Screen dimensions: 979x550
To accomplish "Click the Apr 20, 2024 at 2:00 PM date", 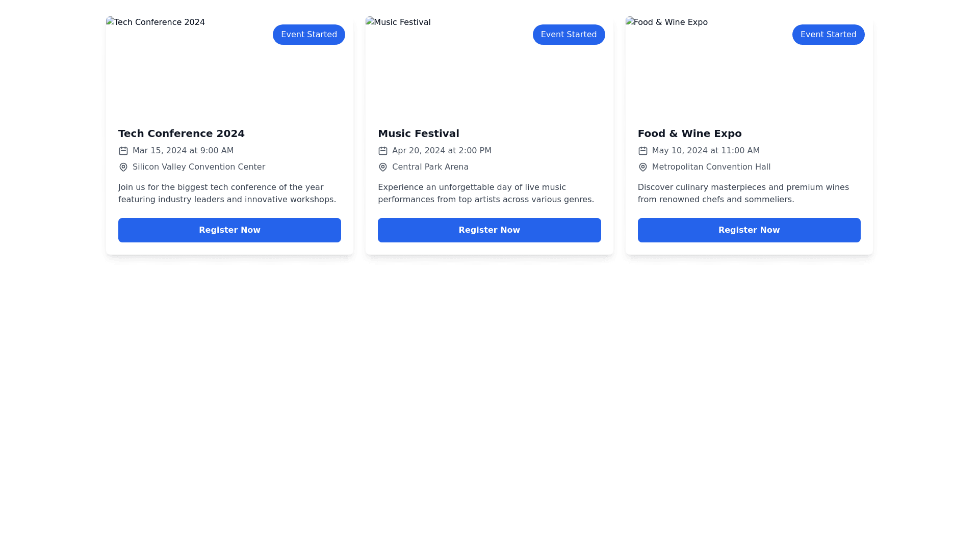I will (441, 151).
